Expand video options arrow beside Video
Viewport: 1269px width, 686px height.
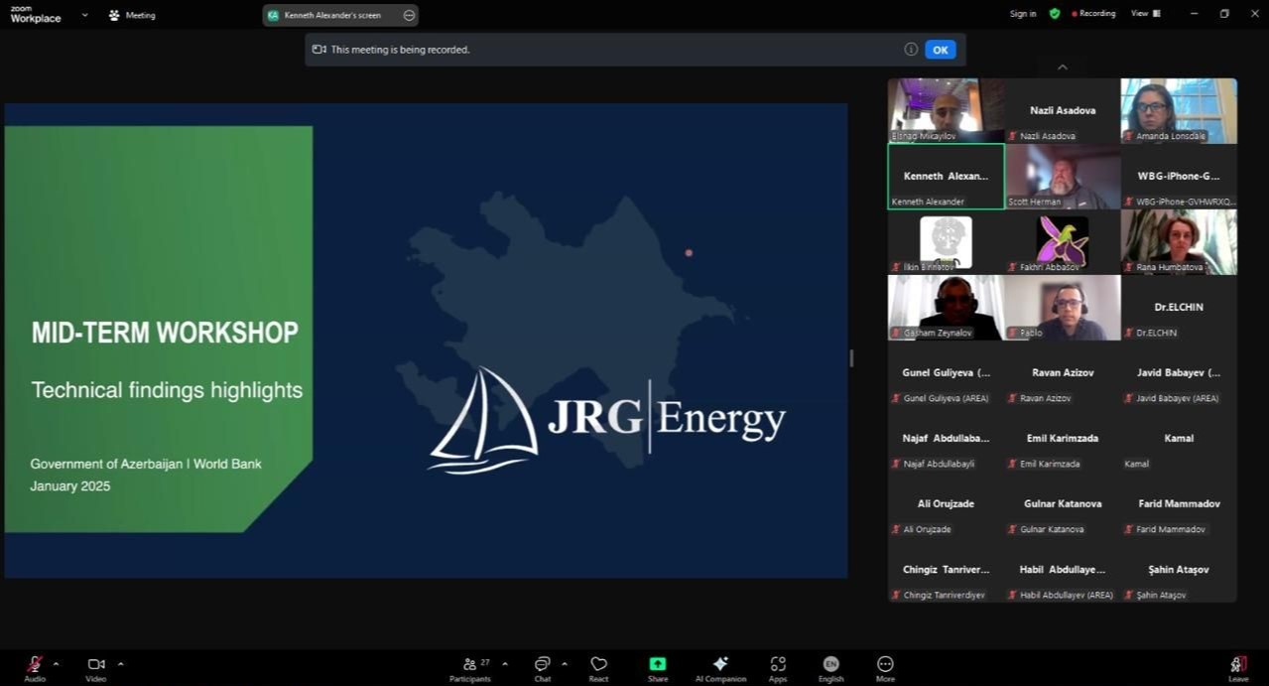121,663
